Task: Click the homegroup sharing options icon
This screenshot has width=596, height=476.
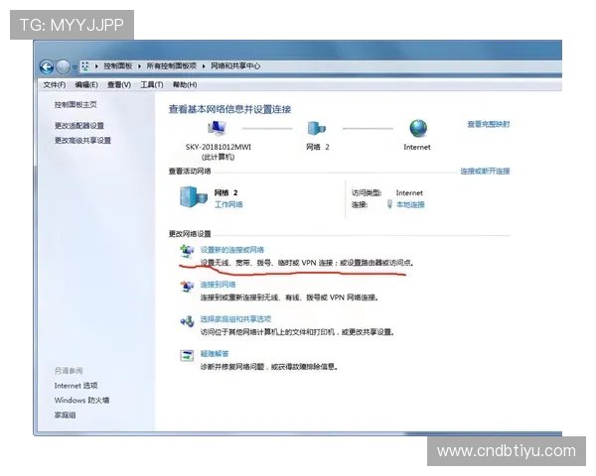Action: [187, 321]
